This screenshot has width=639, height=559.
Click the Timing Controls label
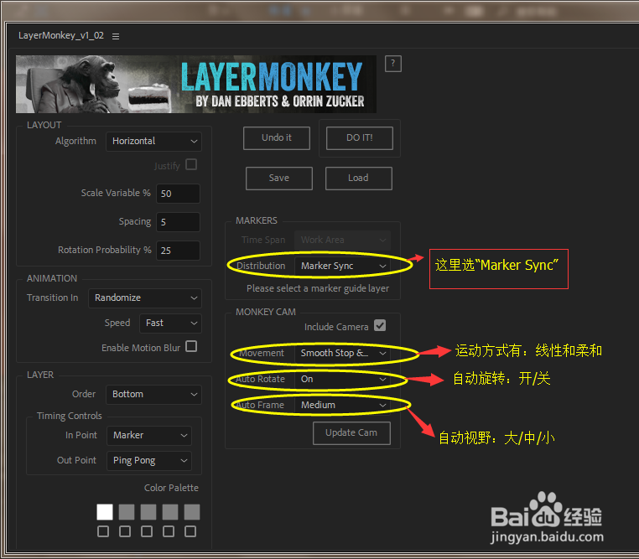pos(70,416)
